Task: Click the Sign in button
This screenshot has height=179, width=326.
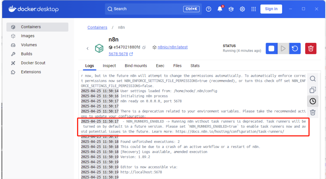Action: [x=271, y=9]
